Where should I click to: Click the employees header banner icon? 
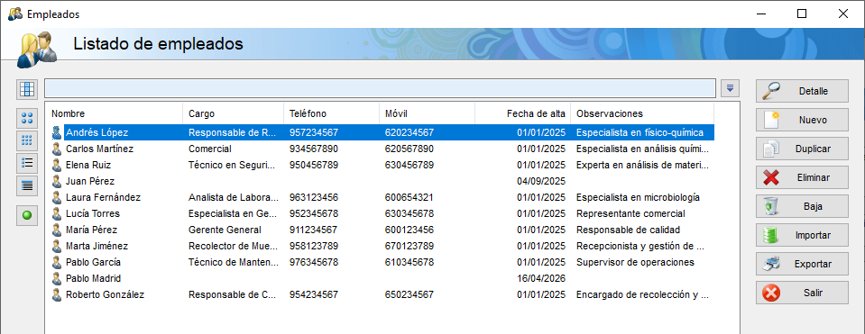[x=36, y=50]
